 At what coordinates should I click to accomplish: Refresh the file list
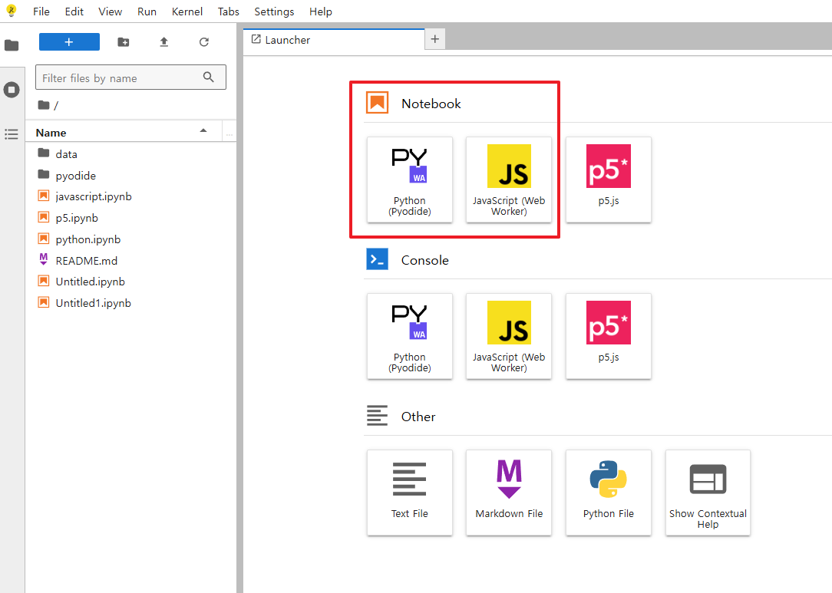tap(204, 42)
